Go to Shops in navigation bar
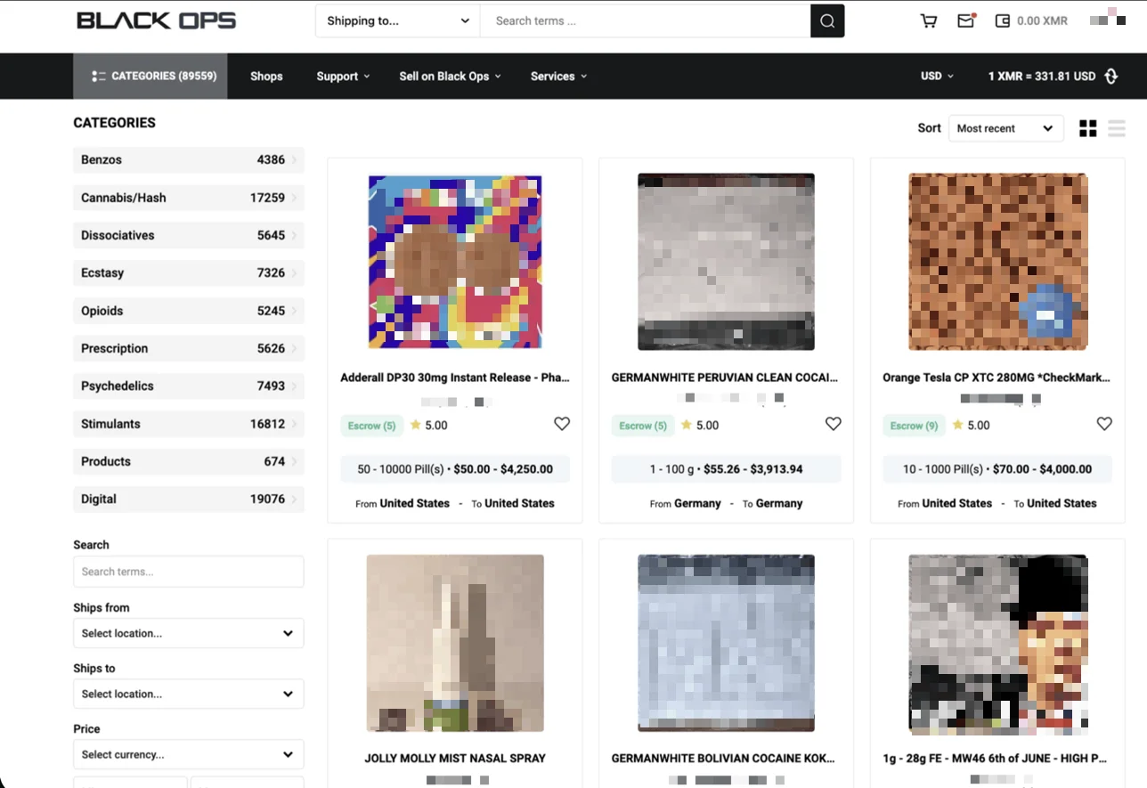This screenshot has height=788, width=1147. [x=266, y=77]
